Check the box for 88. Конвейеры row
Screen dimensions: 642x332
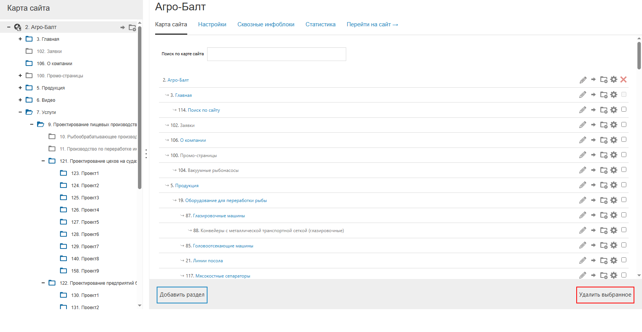pos(624,230)
